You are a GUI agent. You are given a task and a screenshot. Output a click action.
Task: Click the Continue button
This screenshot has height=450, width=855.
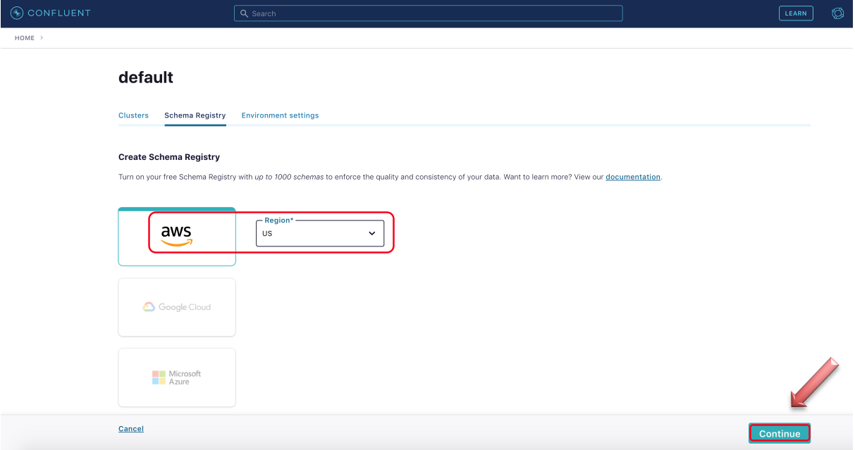pyautogui.click(x=780, y=434)
